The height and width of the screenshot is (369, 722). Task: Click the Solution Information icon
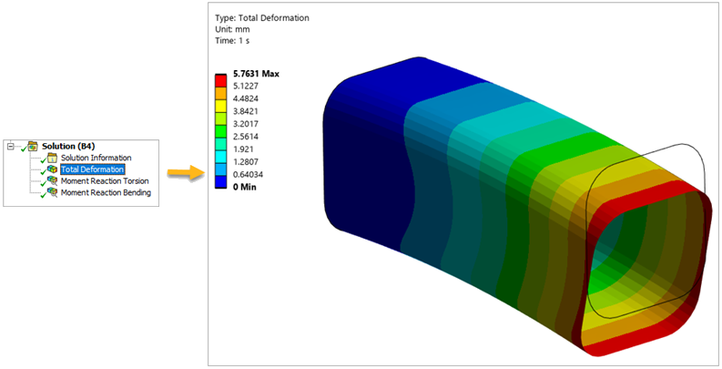tap(52, 158)
